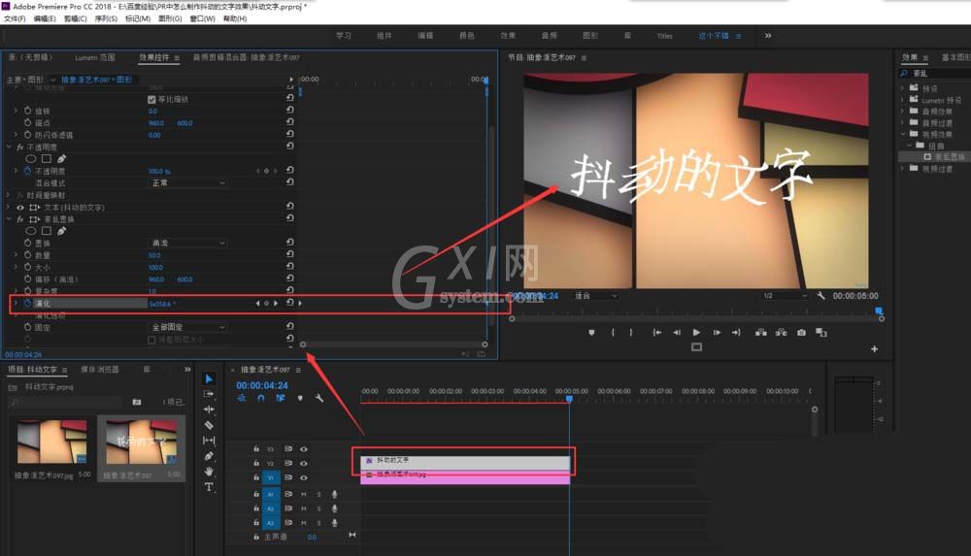Open program monitor wrench settings
This screenshot has width=971, height=556.
pos(821,296)
